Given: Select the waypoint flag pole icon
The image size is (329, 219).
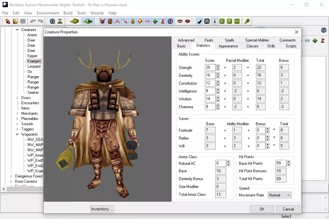Looking at the screenshot, I should pos(163,21).
